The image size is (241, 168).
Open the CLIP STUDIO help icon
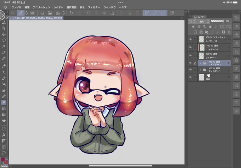click(x=172, y=13)
